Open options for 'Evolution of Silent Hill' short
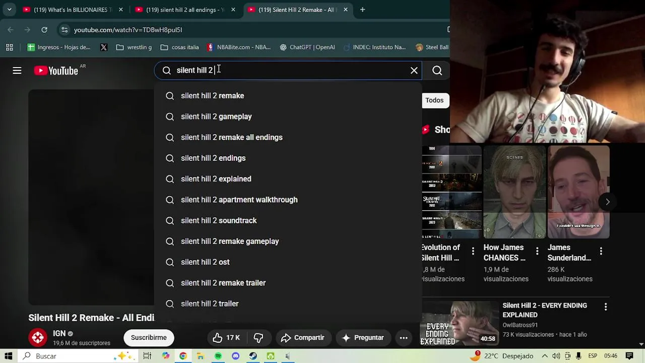Screen dimensions: 645x363 tap(473, 251)
